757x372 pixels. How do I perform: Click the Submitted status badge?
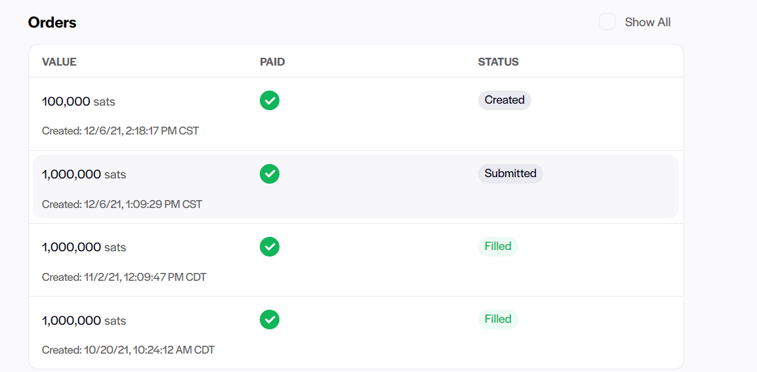510,174
